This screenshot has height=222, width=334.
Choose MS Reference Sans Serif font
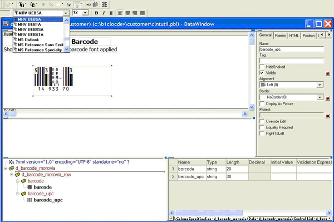click(38, 45)
